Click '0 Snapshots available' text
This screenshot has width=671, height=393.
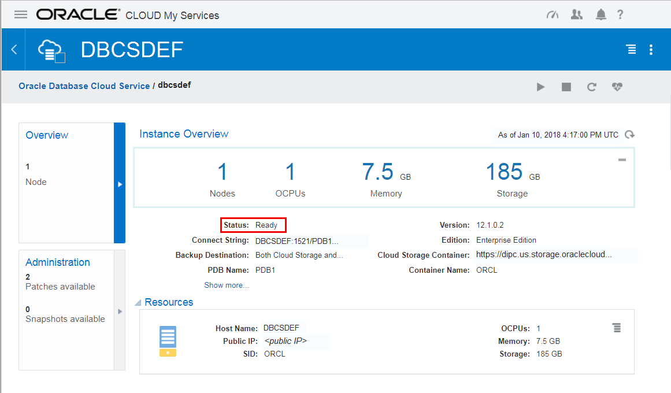coord(65,314)
